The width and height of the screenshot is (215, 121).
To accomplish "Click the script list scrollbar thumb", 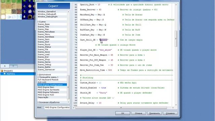I will point(68,87).
